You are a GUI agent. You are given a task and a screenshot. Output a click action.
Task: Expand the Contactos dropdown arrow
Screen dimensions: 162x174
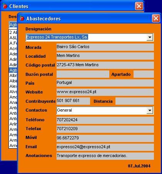pyautogui.click(x=150, y=110)
